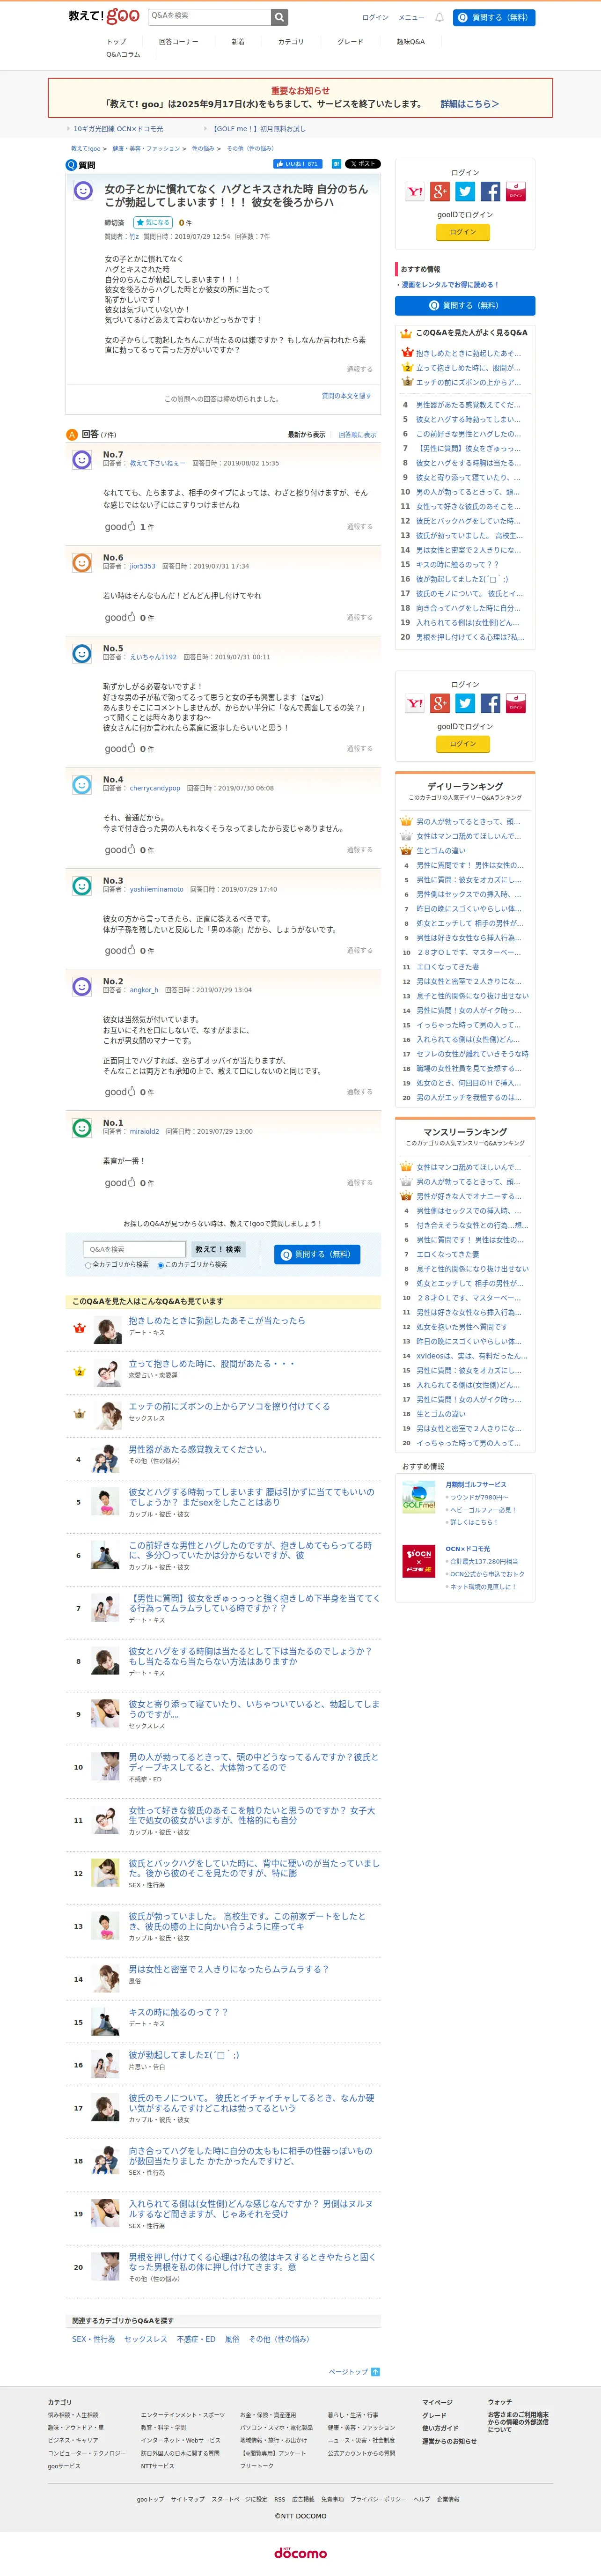601x2576 pixels.
Task: Sort answers with 回答順に表示
Action: tap(357, 434)
